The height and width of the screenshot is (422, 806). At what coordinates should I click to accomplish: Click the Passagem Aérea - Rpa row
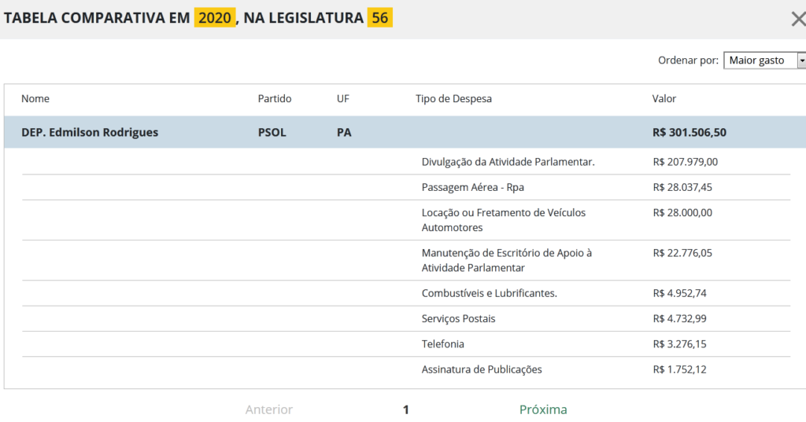point(473,187)
